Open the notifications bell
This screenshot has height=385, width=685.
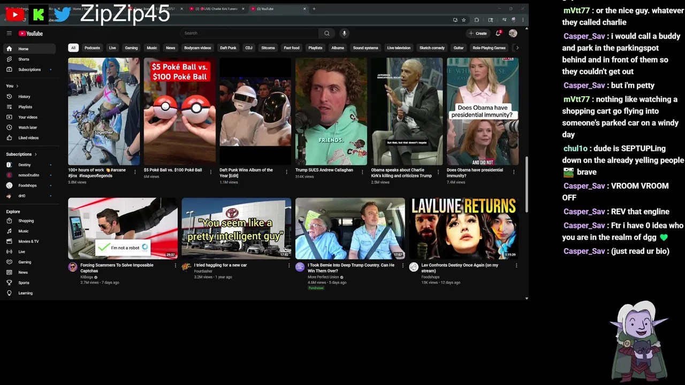(498, 33)
